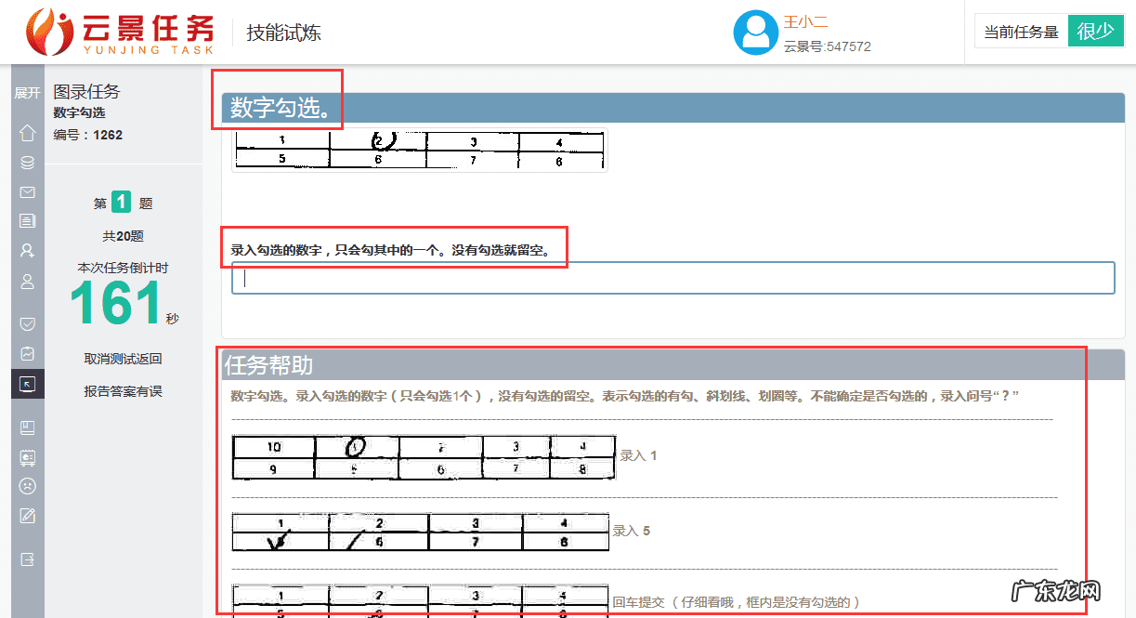Open the pencil edit icon in the sidebar
The image size is (1136, 618).
click(x=27, y=515)
